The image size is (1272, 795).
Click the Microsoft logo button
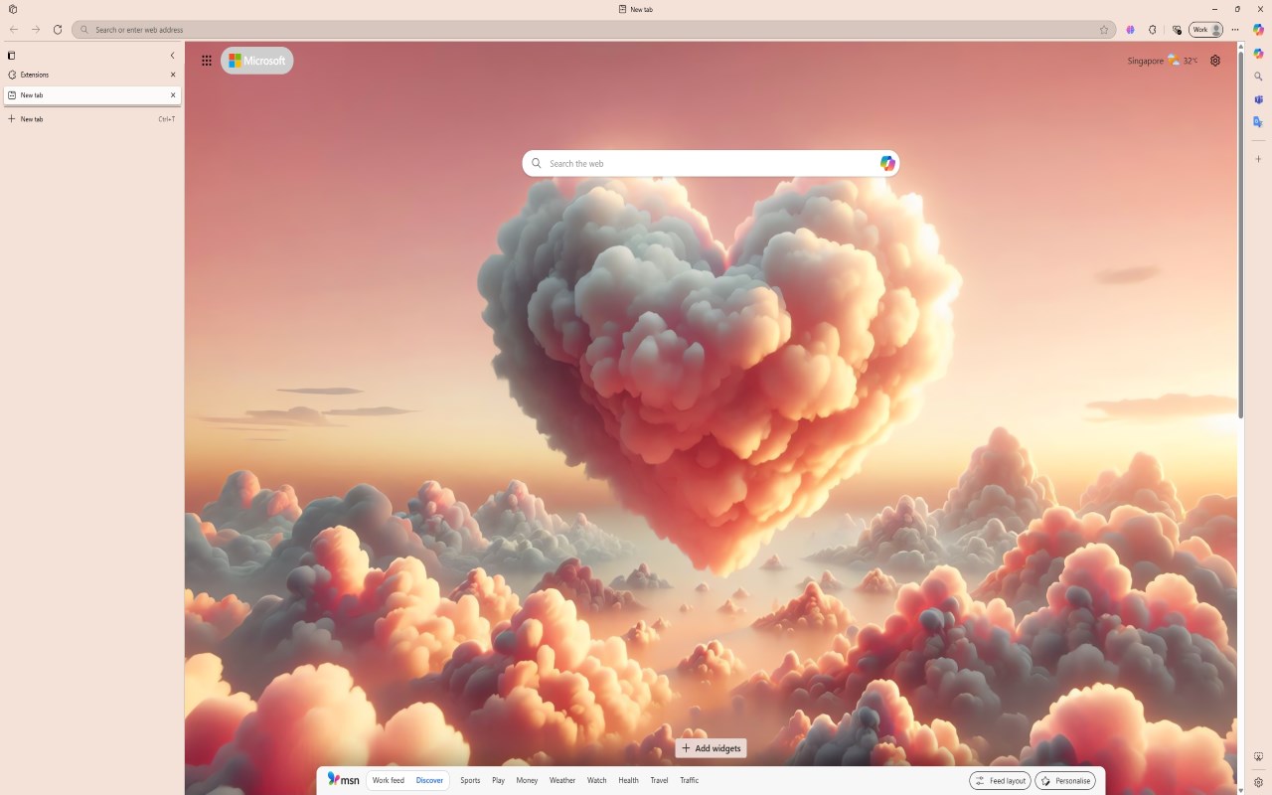pos(257,61)
